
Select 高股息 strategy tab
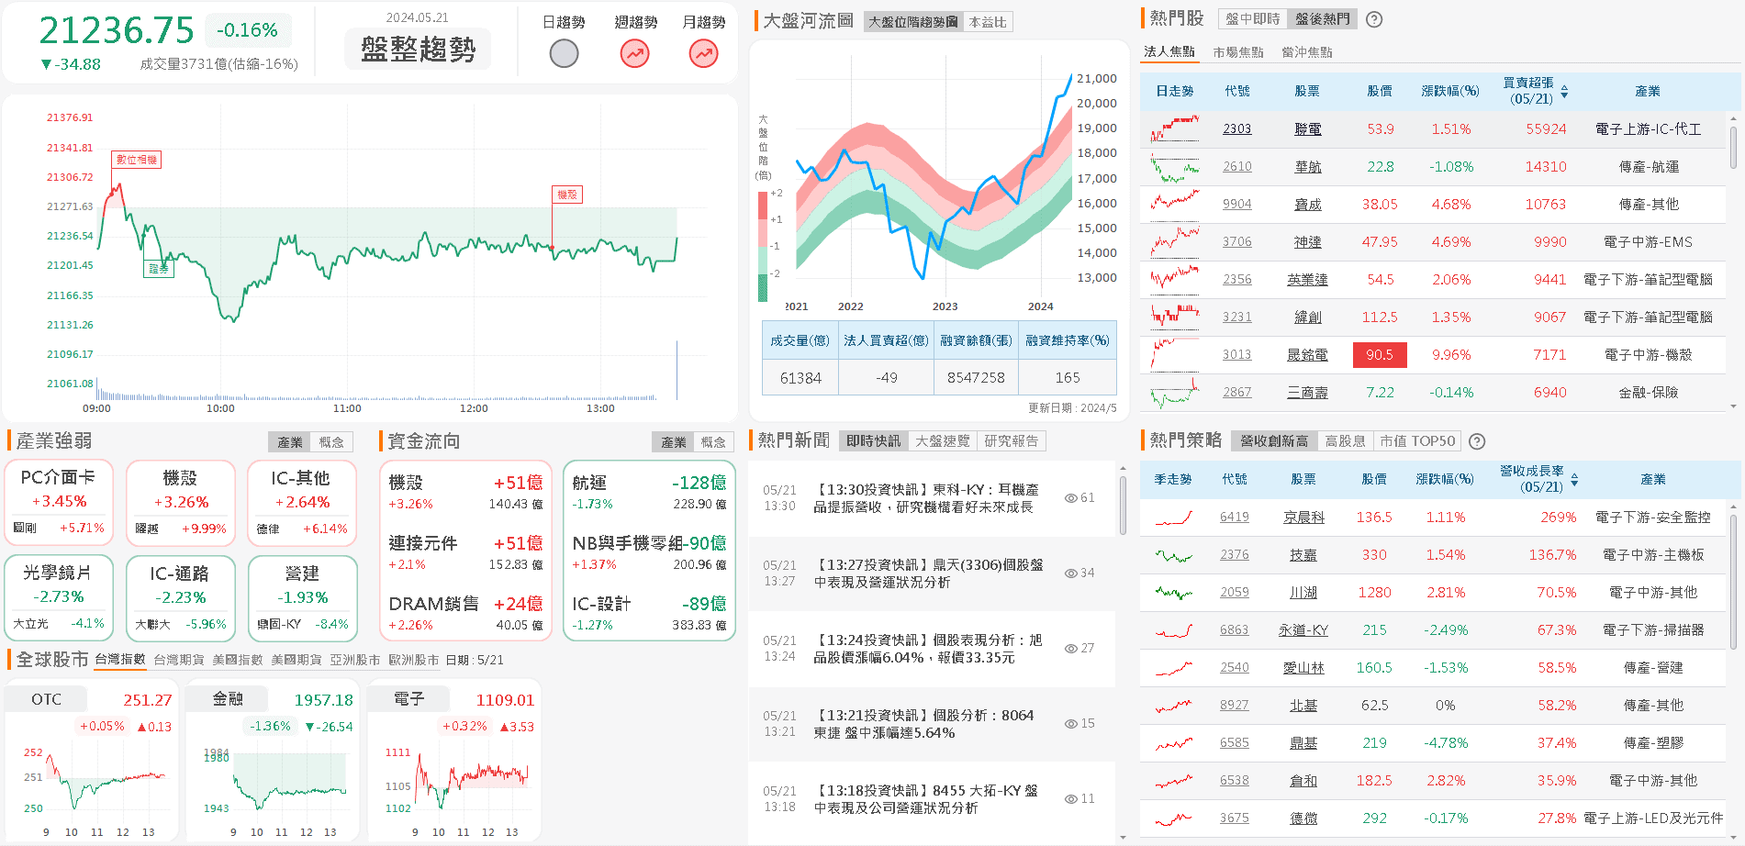(x=1345, y=441)
